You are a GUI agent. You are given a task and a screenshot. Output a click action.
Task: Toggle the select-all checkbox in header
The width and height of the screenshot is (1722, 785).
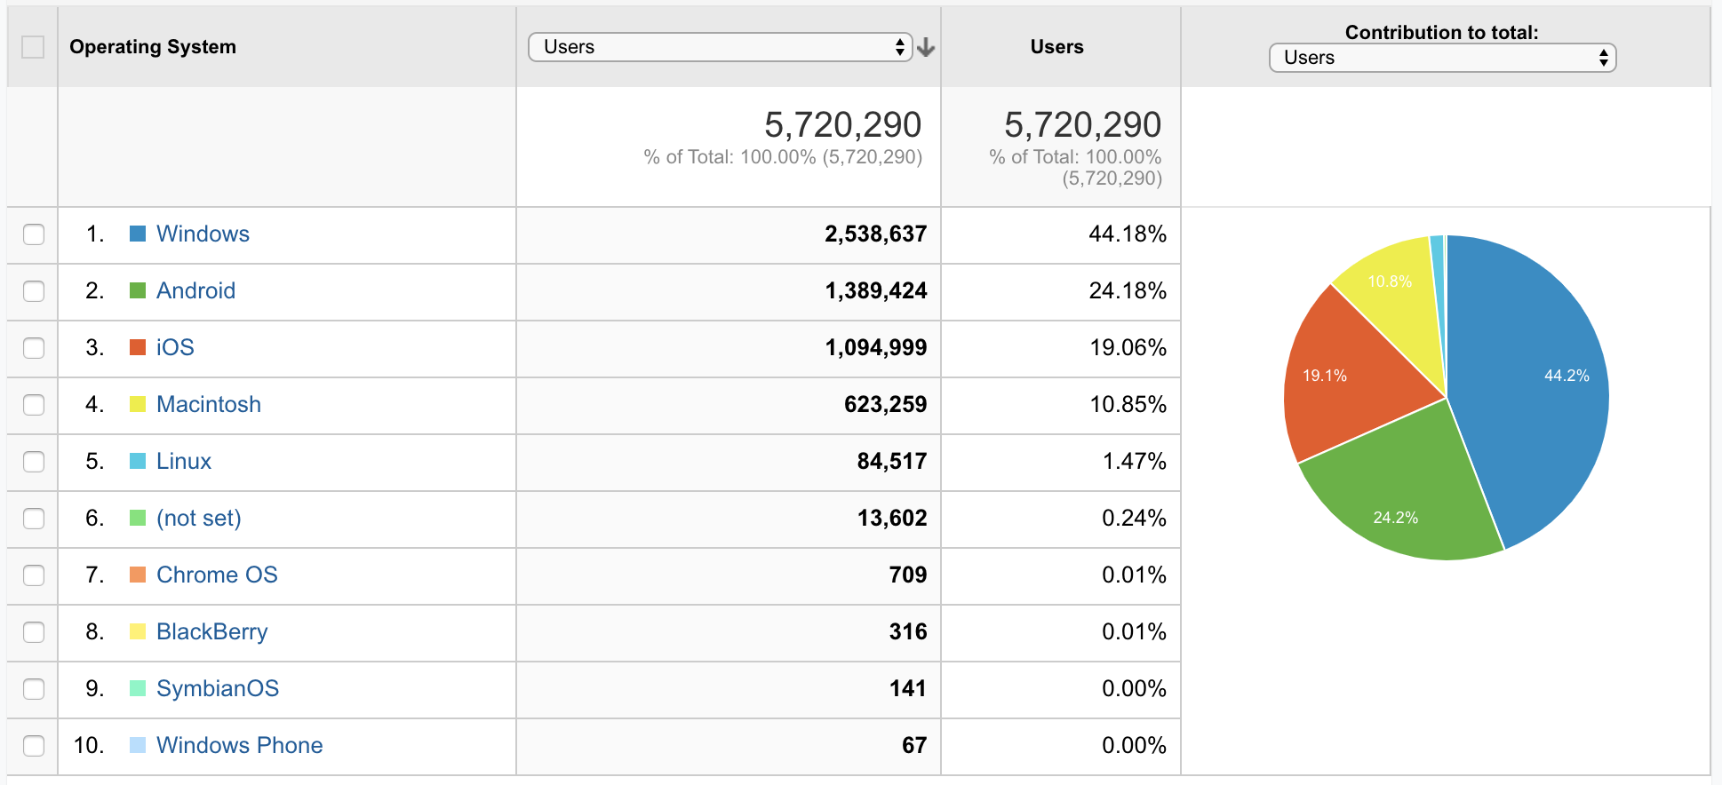tap(33, 47)
